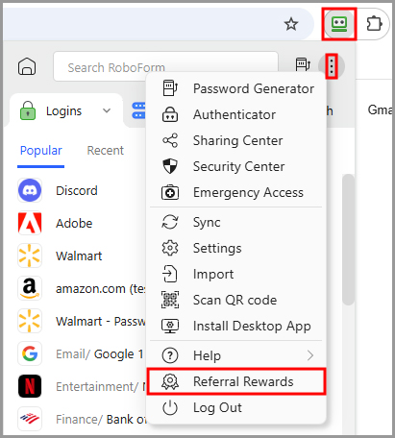Click the Sync arrows icon

(x=170, y=222)
